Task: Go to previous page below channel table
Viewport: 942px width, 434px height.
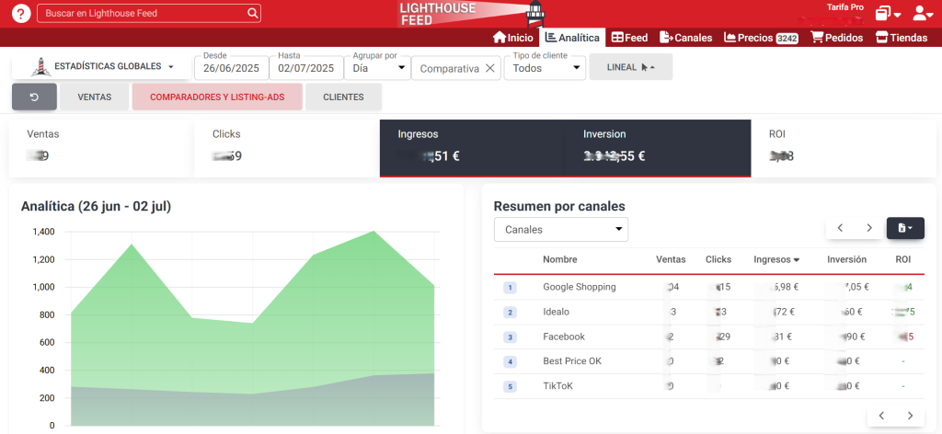Action: tap(882, 416)
